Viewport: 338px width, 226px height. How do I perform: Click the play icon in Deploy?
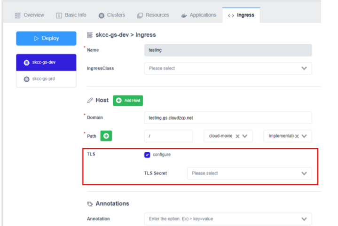point(36,39)
